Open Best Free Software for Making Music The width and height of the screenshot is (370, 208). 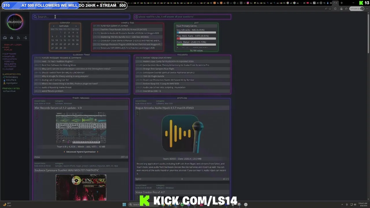[x=59, y=65]
